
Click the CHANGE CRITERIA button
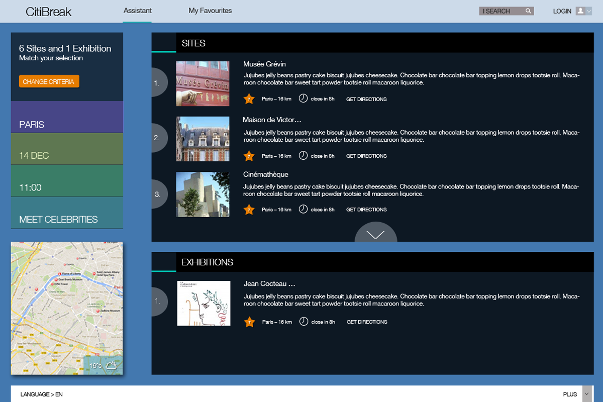49,81
